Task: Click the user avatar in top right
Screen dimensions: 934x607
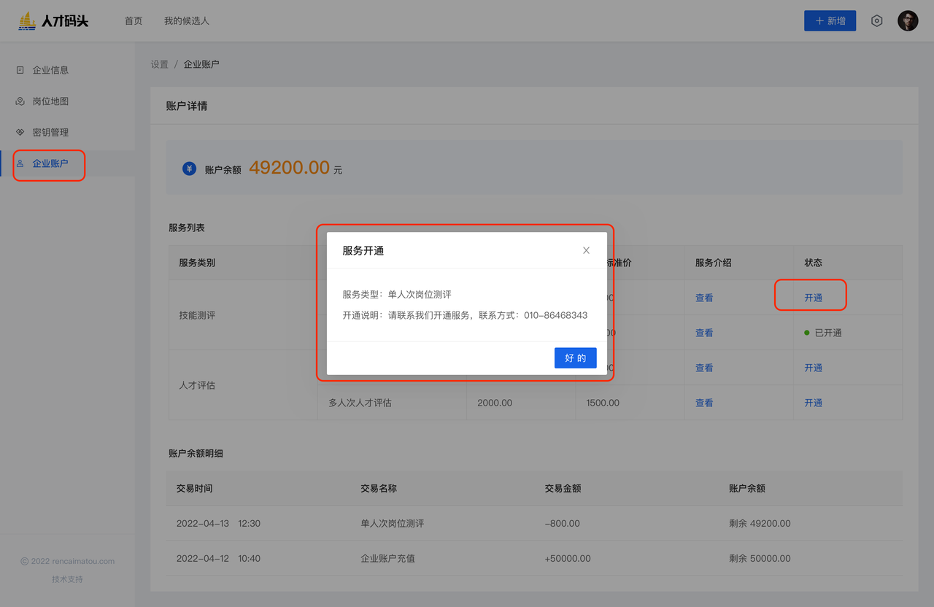Action: (908, 21)
